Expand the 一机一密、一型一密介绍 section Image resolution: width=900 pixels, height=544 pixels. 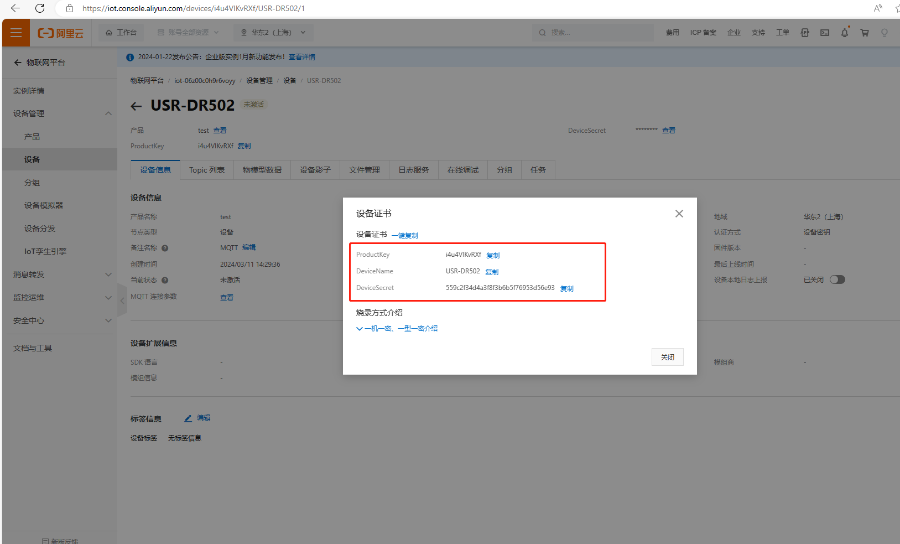(x=397, y=329)
